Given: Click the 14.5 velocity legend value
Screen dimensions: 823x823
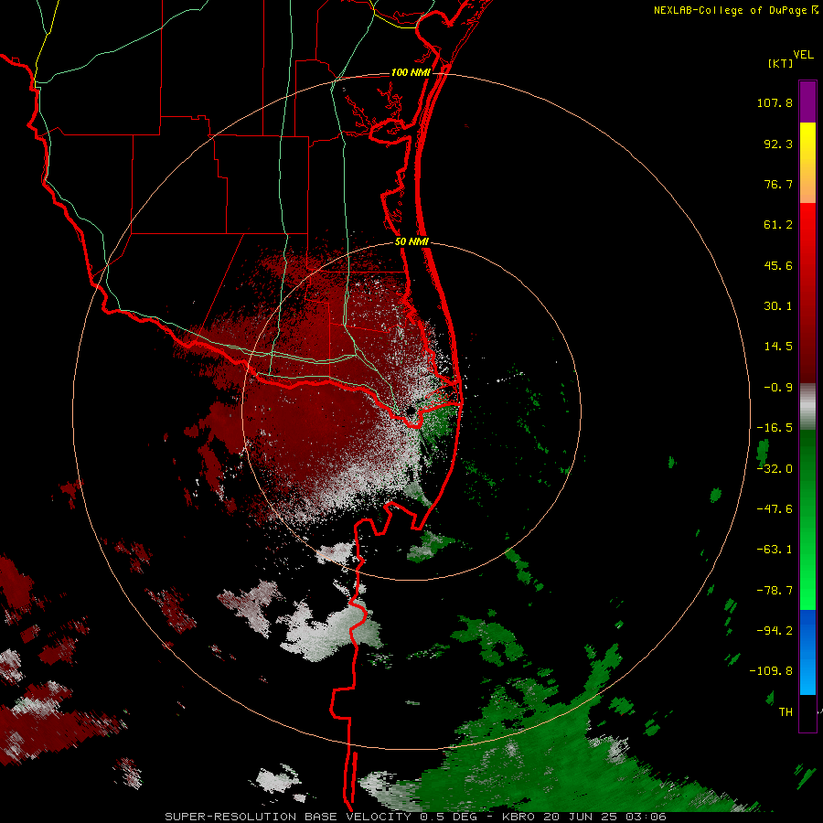Looking at the screenshot, I should pos(778,347).
